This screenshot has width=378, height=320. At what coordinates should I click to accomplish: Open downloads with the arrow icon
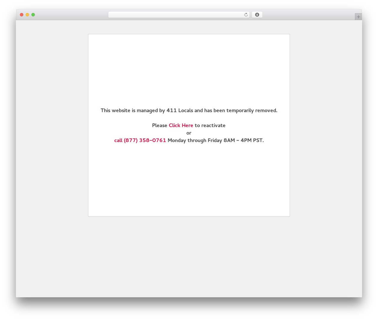tap(257, 15)
